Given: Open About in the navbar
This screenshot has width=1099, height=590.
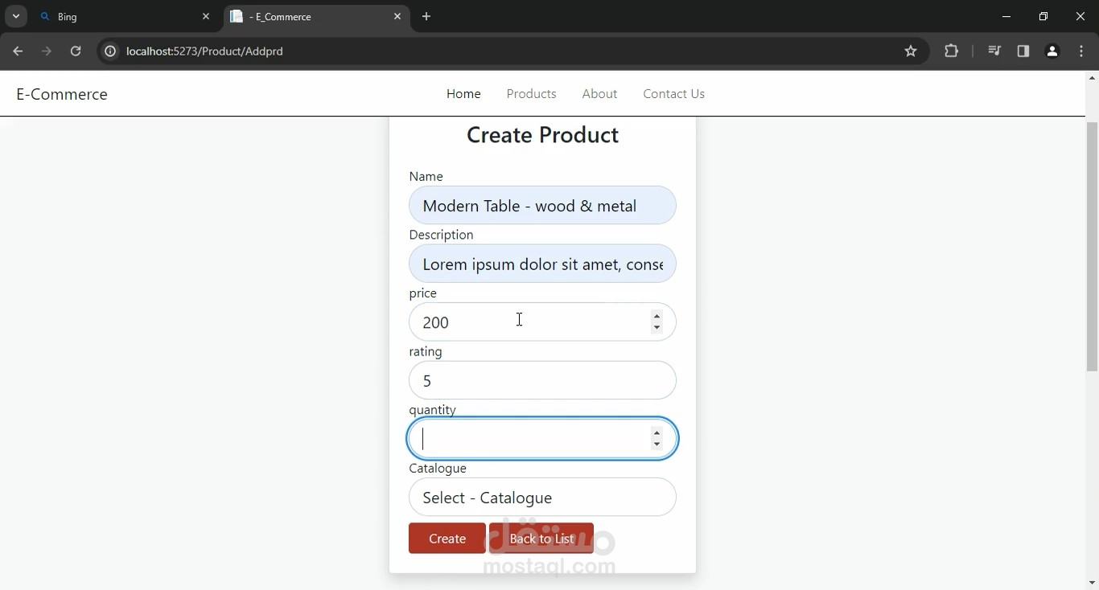Looking at the screenshot, I should pyautogui.click(x=599, y=94).
